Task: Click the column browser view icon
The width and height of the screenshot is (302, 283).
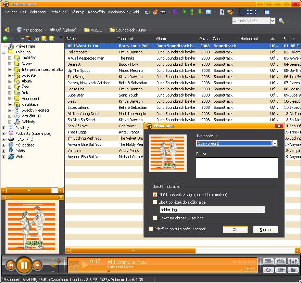Action: 267,12
